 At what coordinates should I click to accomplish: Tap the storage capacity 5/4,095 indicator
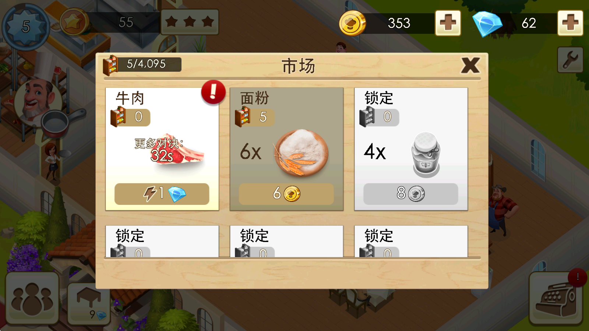coord(142,64)
